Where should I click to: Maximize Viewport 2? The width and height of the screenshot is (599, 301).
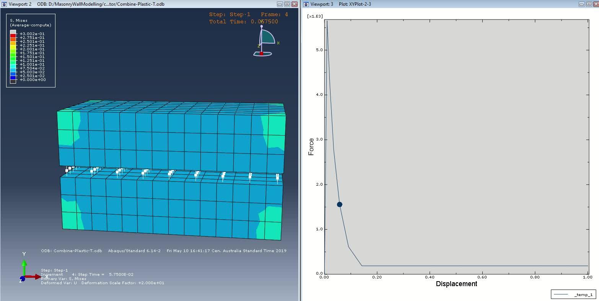click(287, 4)
